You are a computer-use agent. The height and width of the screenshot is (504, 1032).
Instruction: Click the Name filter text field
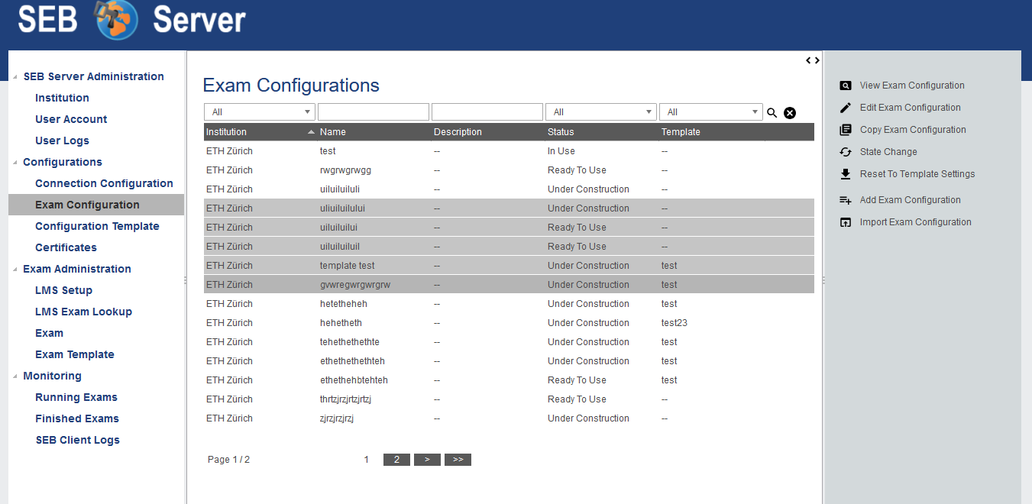coord(374,112)
